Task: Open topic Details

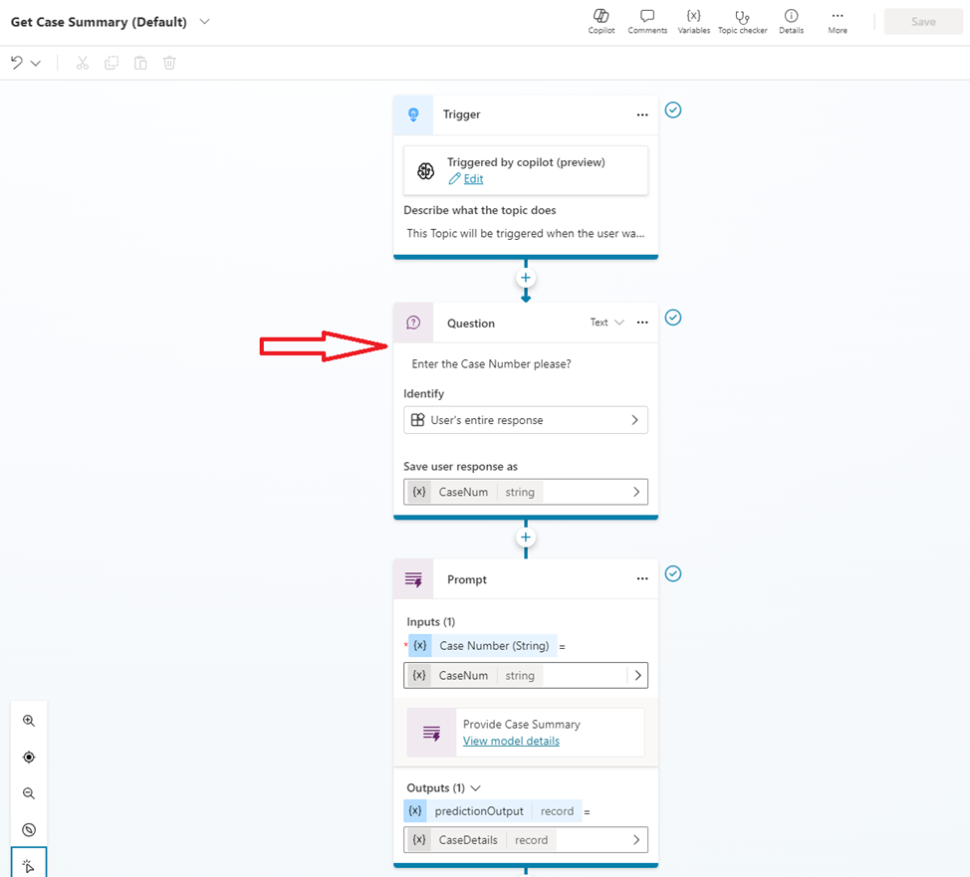Action: pyautogui.click(x=791, y=21)
